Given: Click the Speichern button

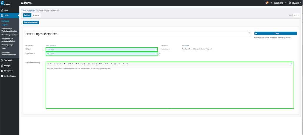Looking at the screenshot, I should [27, 15].
